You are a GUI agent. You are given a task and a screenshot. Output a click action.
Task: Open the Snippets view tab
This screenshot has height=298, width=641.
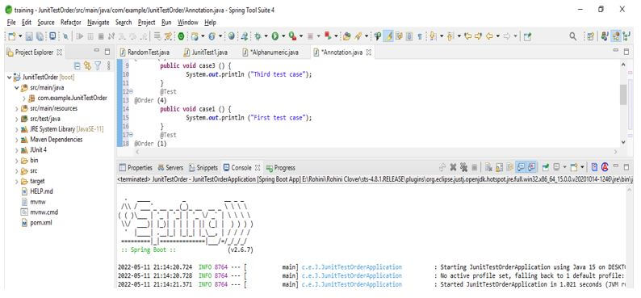(203, 168)
